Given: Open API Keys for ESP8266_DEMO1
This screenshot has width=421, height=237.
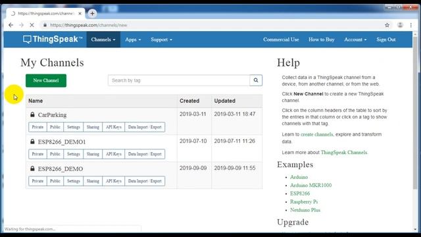Looking at the screenshot, I should [x=114, y=154].
